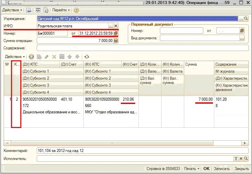Screen dimensions: 252x174
Task: Click Справка ф.0504833 button
Action: [x=163, y=169]
